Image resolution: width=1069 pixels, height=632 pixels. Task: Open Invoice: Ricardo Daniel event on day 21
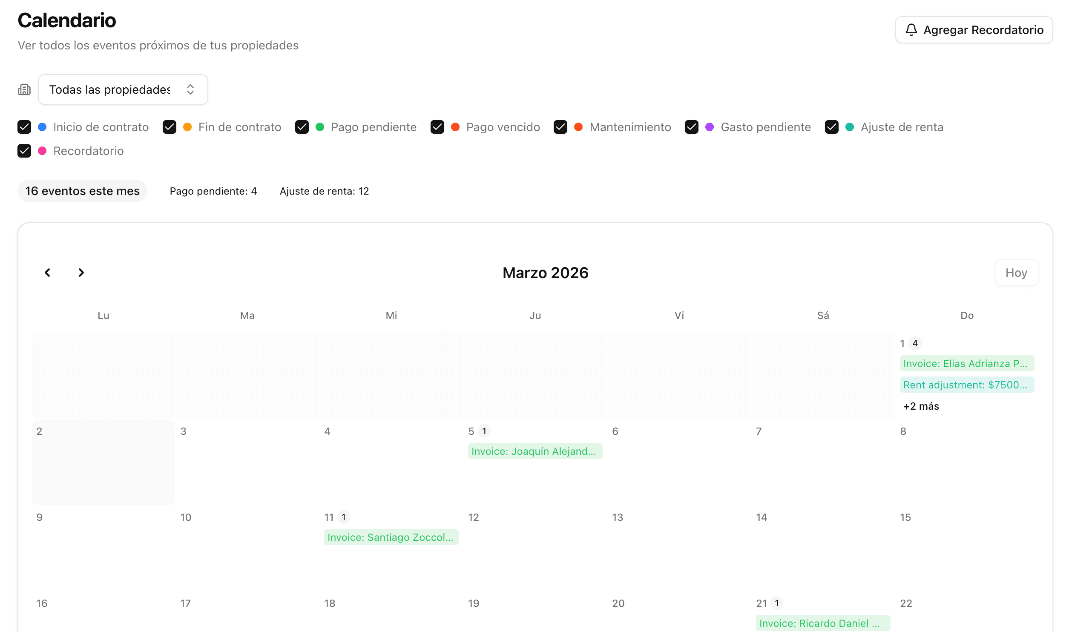pos(823,623)
